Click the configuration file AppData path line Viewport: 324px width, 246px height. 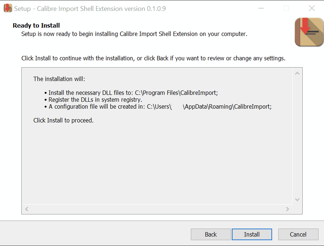(x=160, y=106)
